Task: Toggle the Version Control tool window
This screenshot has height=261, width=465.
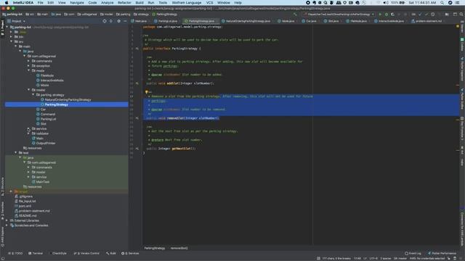Action: [x=86, y=253]
